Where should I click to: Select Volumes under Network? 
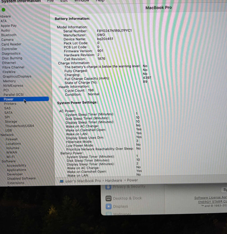pyautogui.click(x=13, y=148)
